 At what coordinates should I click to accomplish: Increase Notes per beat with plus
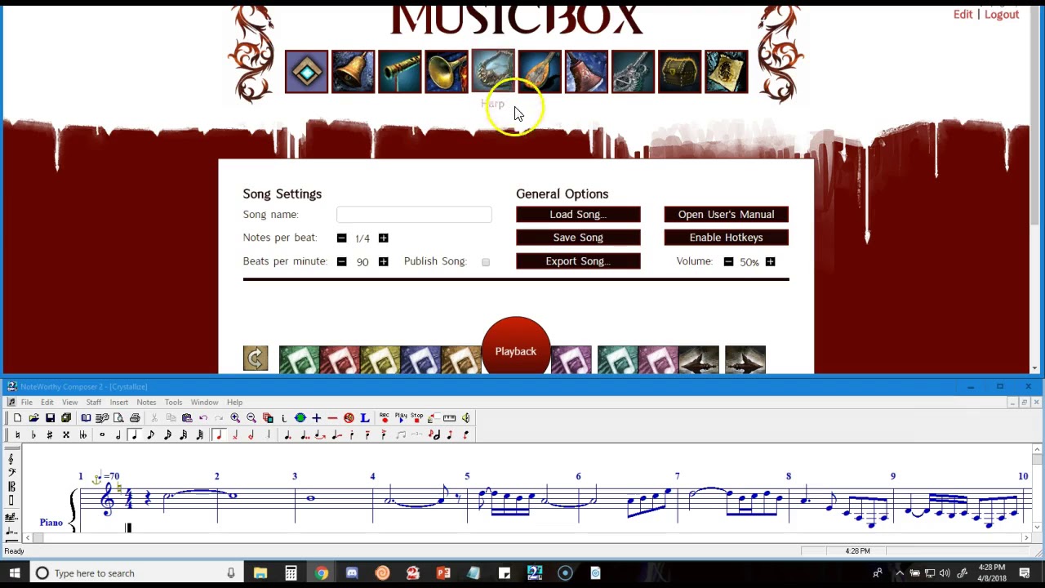383,238
